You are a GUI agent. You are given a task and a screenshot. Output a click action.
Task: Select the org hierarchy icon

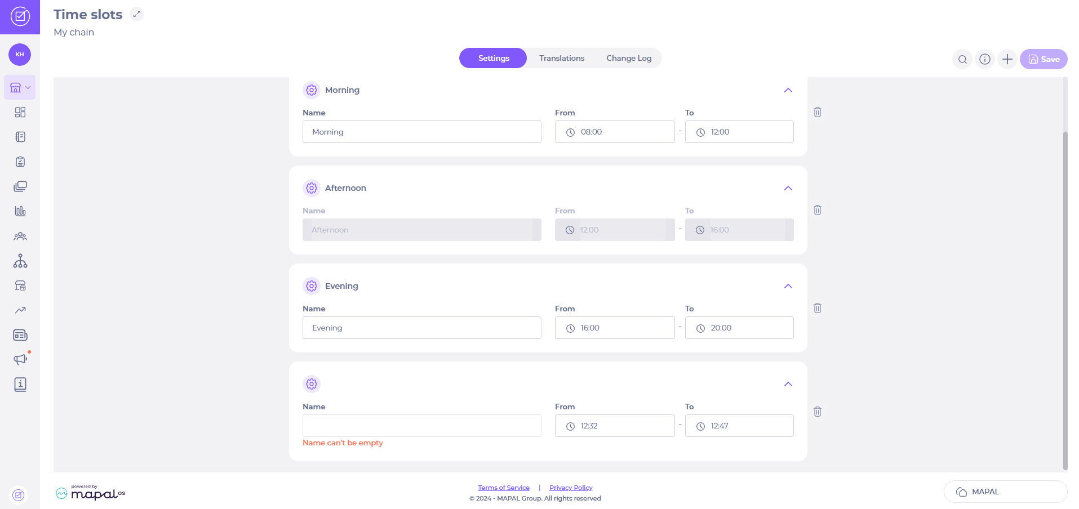coord(20,261)
